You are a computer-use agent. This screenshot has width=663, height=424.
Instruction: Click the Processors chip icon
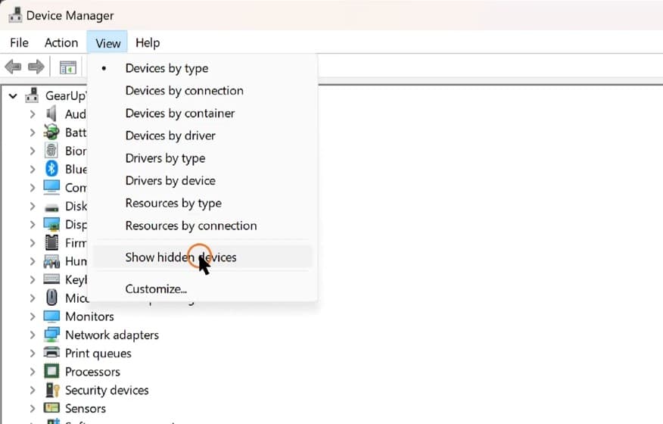click(x=51, y=372)
